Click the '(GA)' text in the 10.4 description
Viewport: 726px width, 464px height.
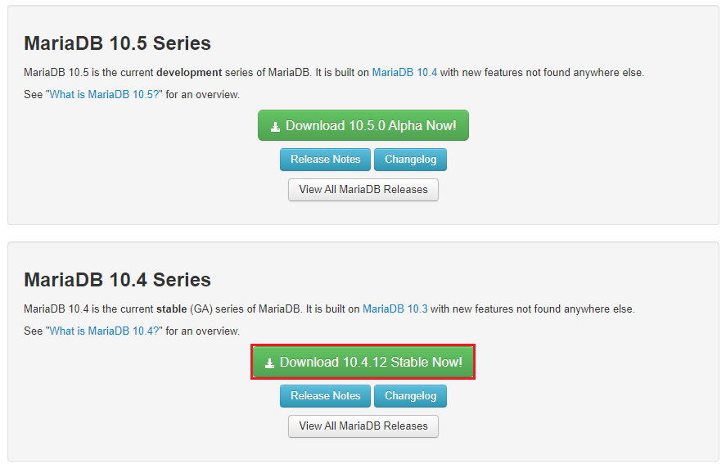201,309
